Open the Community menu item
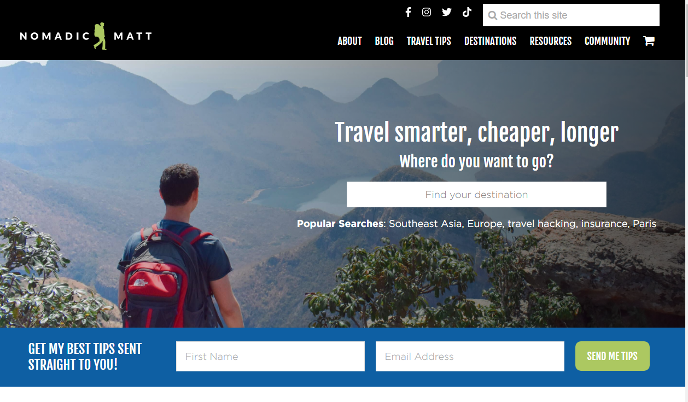The image size is (688, 402). point(607,41)
